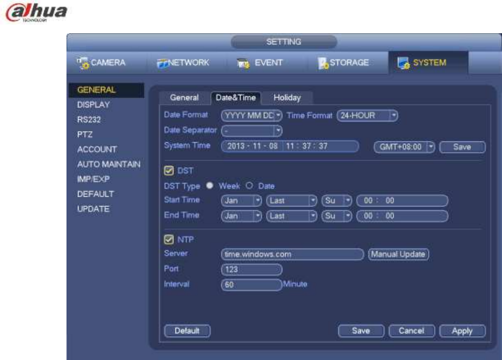Toggle the NTP checkbox
Viewport: 502px width, 360px height.
[x=169, y=239]
